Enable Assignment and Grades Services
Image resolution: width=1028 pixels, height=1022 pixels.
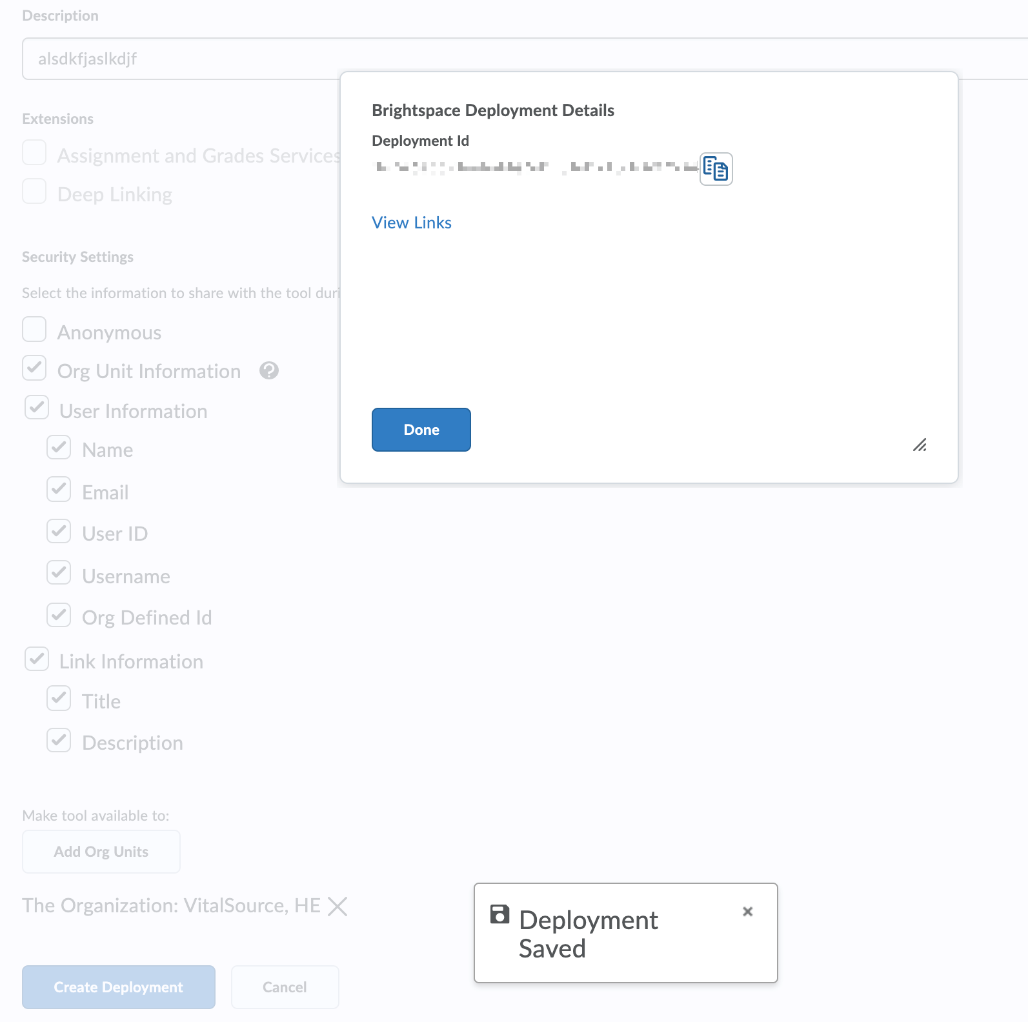click(34, 152)
